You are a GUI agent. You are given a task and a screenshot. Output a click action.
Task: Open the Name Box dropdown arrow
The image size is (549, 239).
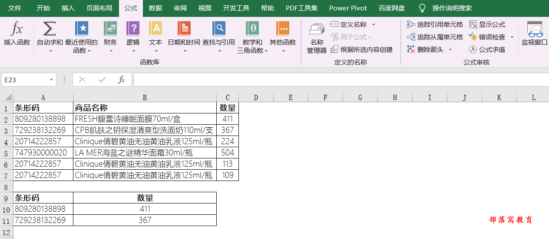pyautogui.click(x=52, y=80)
